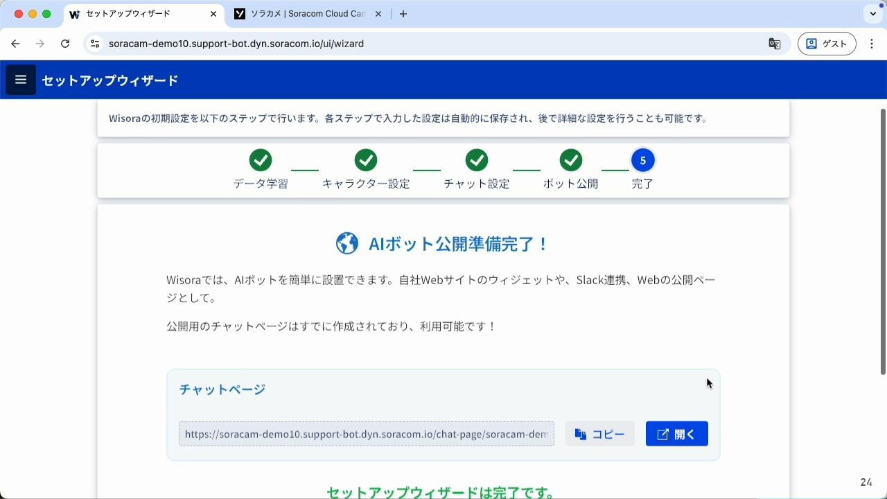Open the ゲスト profile button

point(827,44)
